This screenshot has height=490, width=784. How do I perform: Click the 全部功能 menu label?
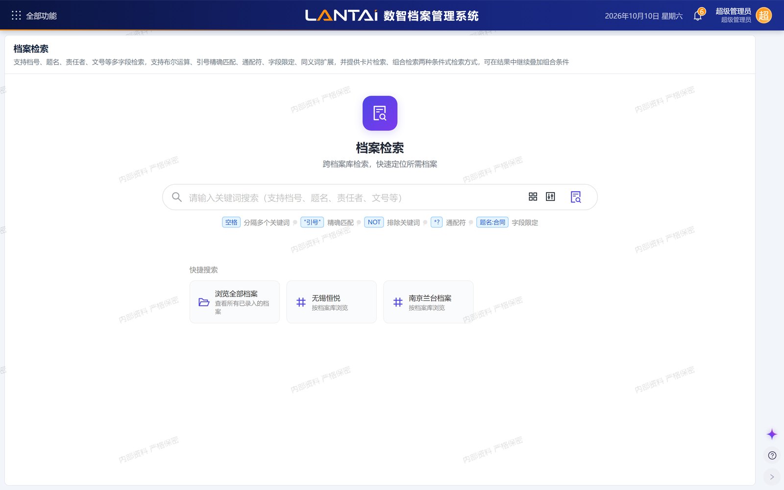coord(41,16)
